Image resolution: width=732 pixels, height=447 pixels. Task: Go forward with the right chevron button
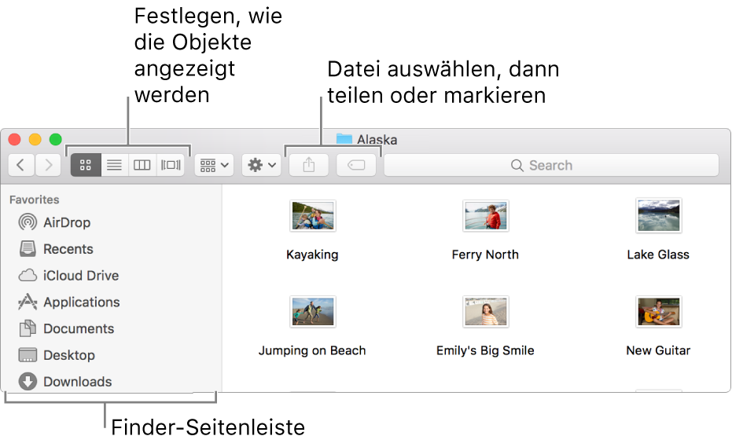coord(48,165)
